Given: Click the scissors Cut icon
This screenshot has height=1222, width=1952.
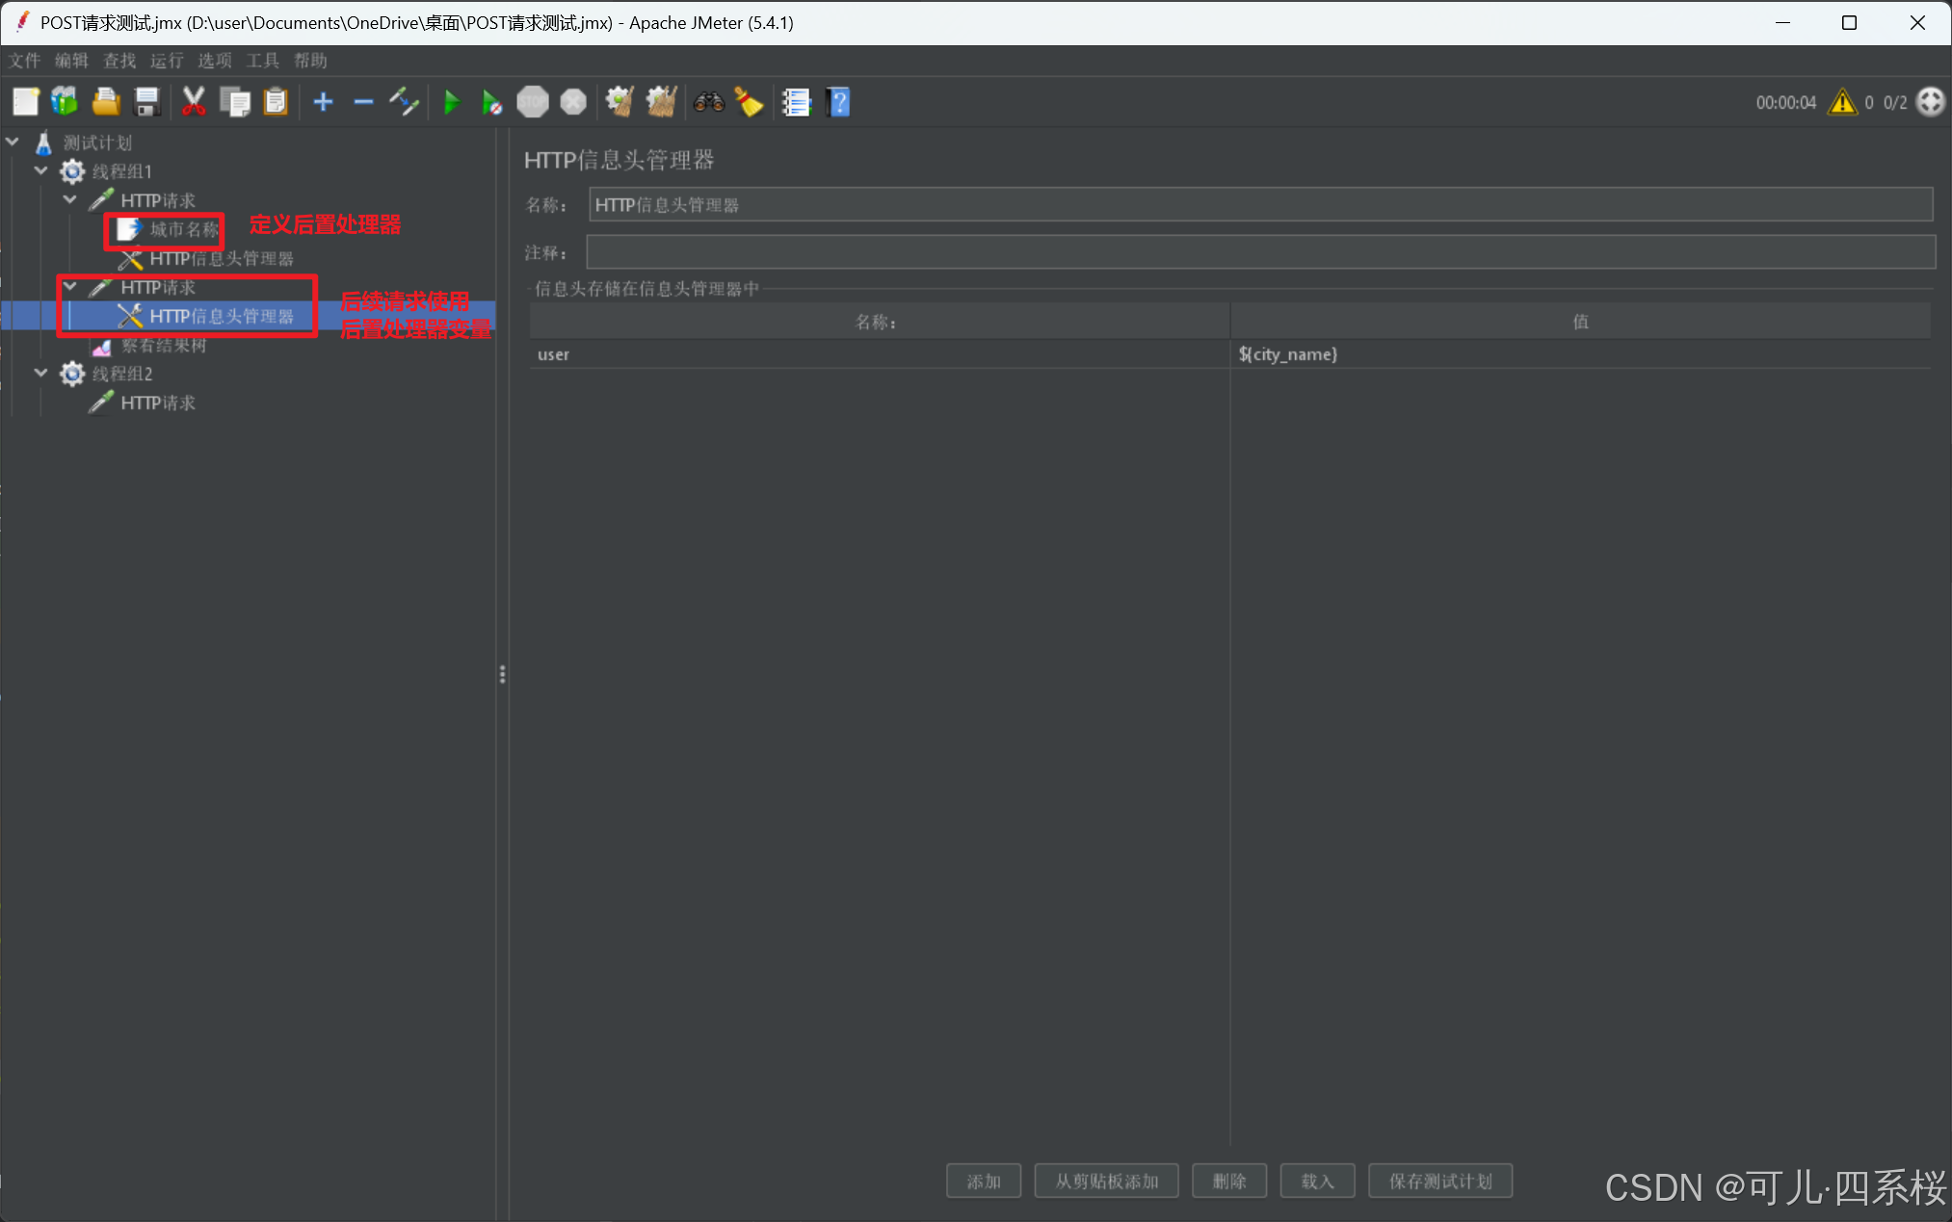Looking at the screenshot, I should tap(194, 102).
